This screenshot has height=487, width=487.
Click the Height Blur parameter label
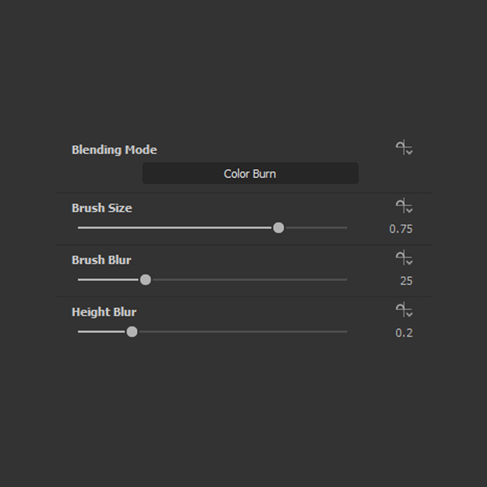click(104, 311)
